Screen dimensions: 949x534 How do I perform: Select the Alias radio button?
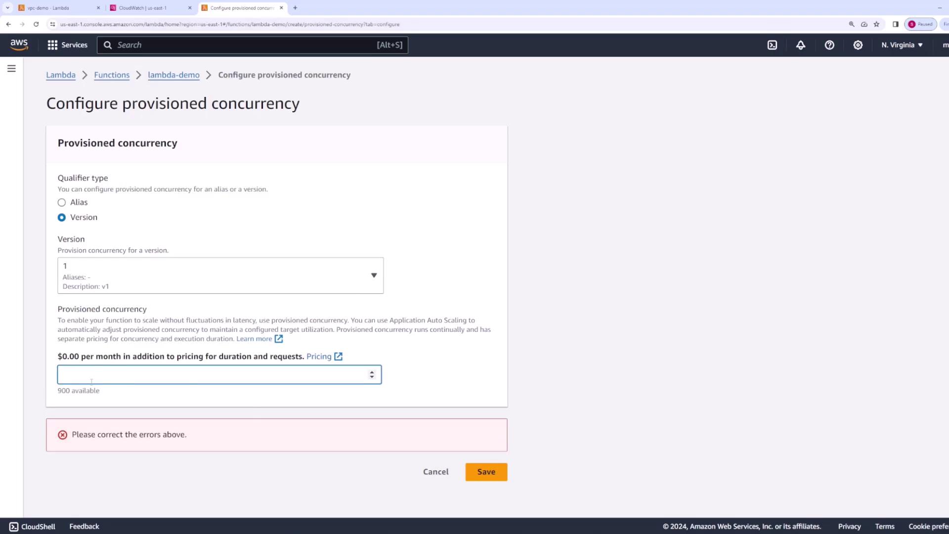click(x=62, y=202)
